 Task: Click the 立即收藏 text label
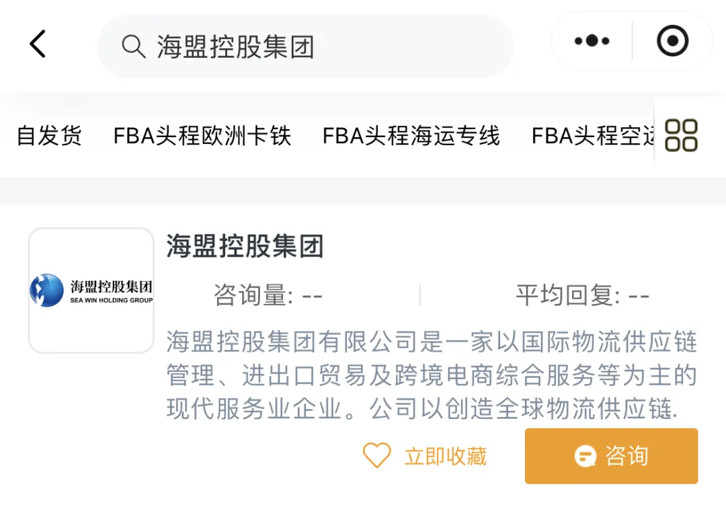click(x=445, y=457)
